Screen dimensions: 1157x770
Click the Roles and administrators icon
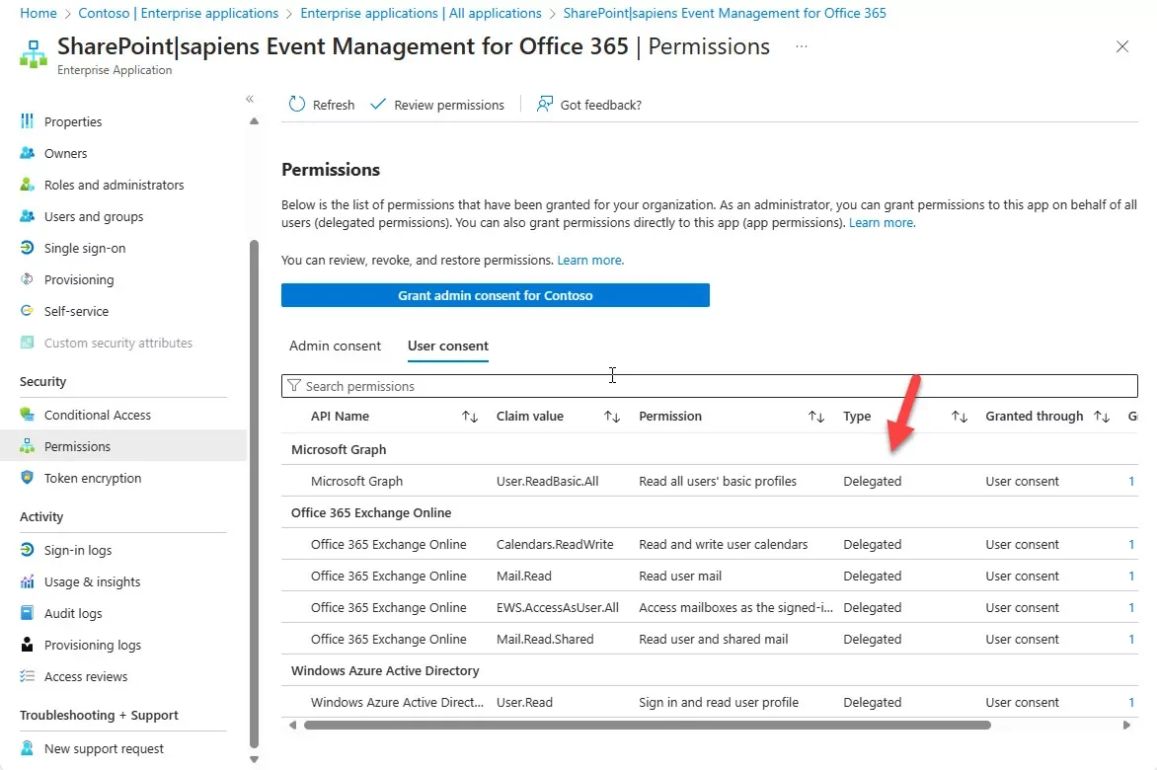click(x=28, y=185)
